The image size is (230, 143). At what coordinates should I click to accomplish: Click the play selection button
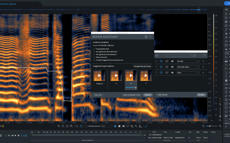click(19, 135)
